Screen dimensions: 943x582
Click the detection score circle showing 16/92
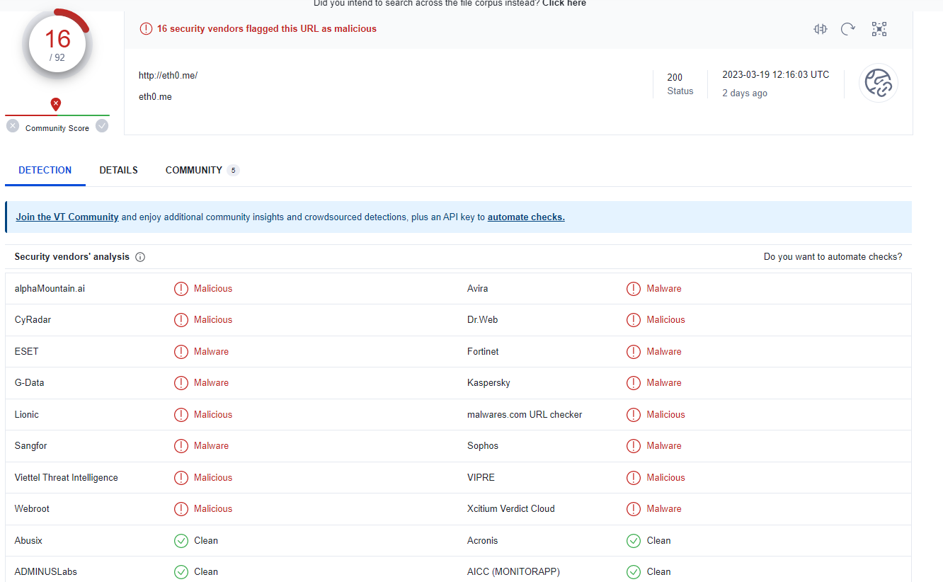click(x=57, y=44)
